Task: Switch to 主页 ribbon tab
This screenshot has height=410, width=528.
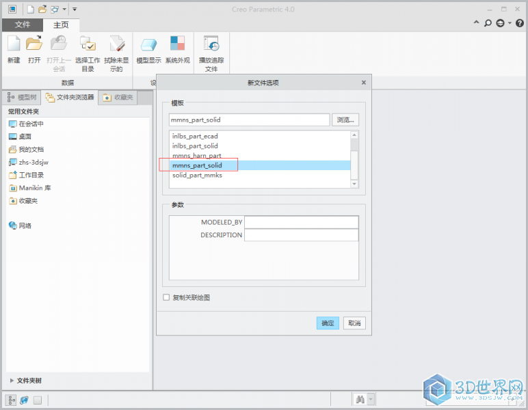Action: pos(61,25)
